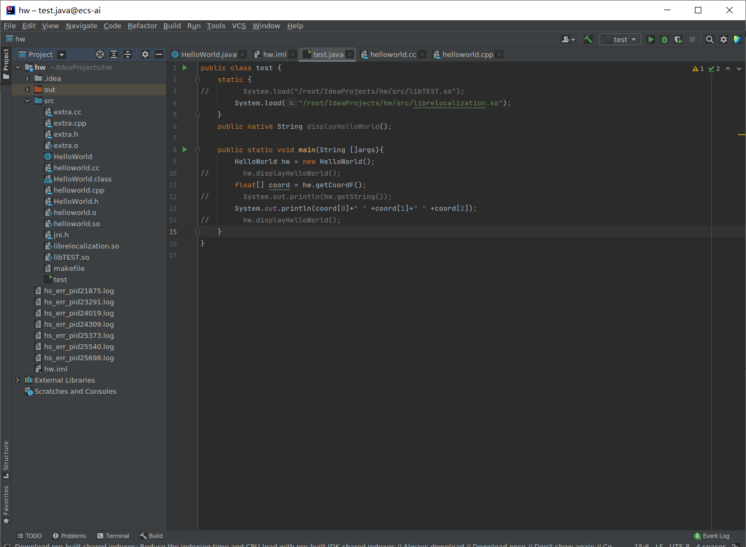Screen dimensions: 746x547
Task: Toggle the TODO tool window
Action: click(29, 536)
